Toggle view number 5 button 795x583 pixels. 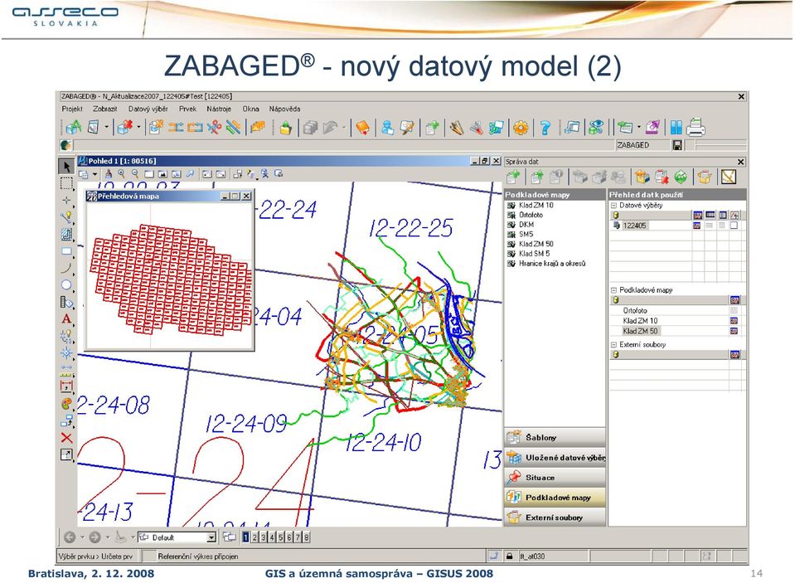point(280,537)
